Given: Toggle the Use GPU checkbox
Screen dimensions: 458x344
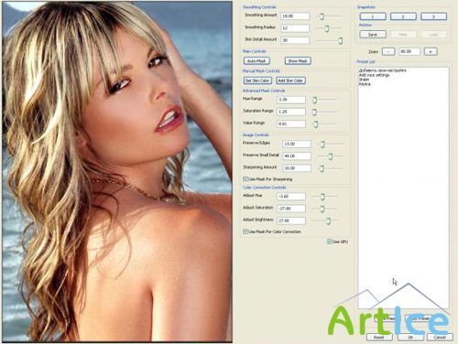Looking at the screenshot, I should (x=330, y=242).
